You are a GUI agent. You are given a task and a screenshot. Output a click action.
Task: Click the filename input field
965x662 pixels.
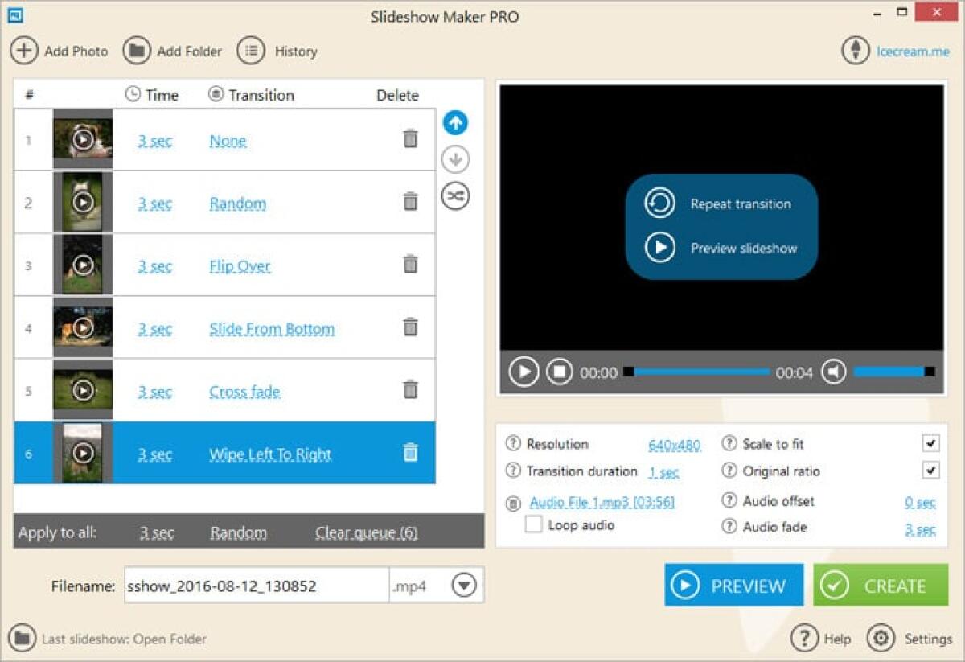point(257,586)
